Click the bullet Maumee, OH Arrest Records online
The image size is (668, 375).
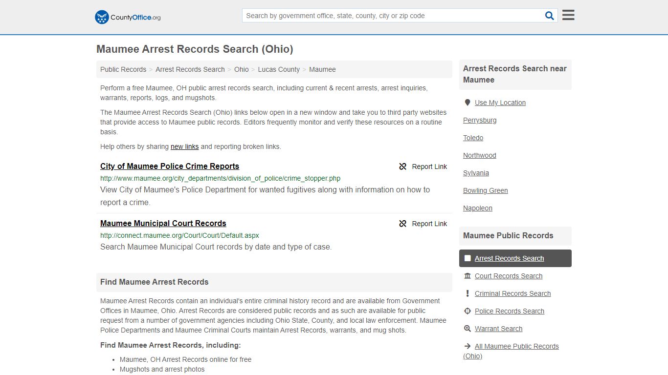[186, 359]
